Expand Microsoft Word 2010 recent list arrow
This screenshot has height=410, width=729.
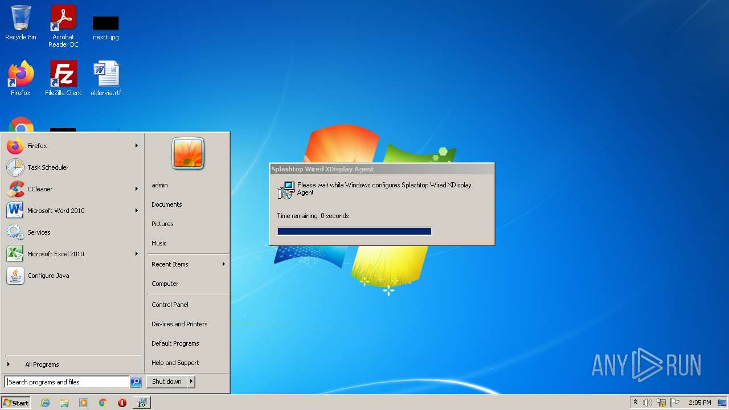[x=137, y=211]
